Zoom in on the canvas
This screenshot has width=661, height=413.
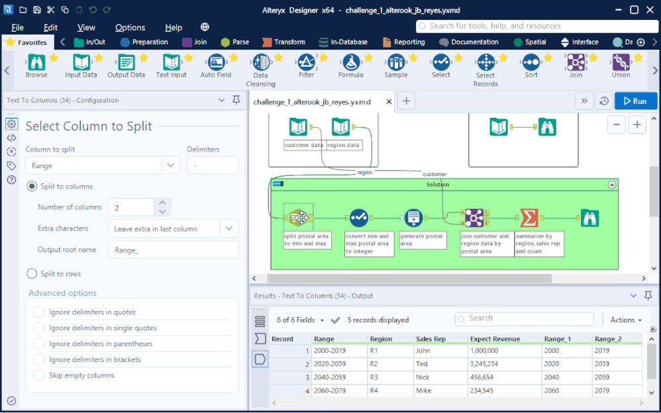[x=637, y=124]
